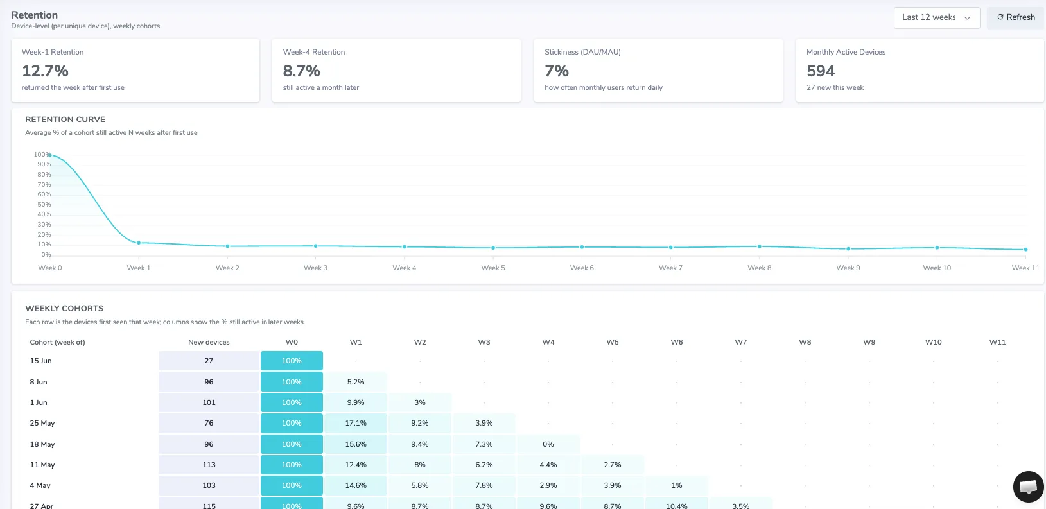The image size is (1046, 509).
Task: Click the 76 new devices cell
Action: tap(209, 423)
